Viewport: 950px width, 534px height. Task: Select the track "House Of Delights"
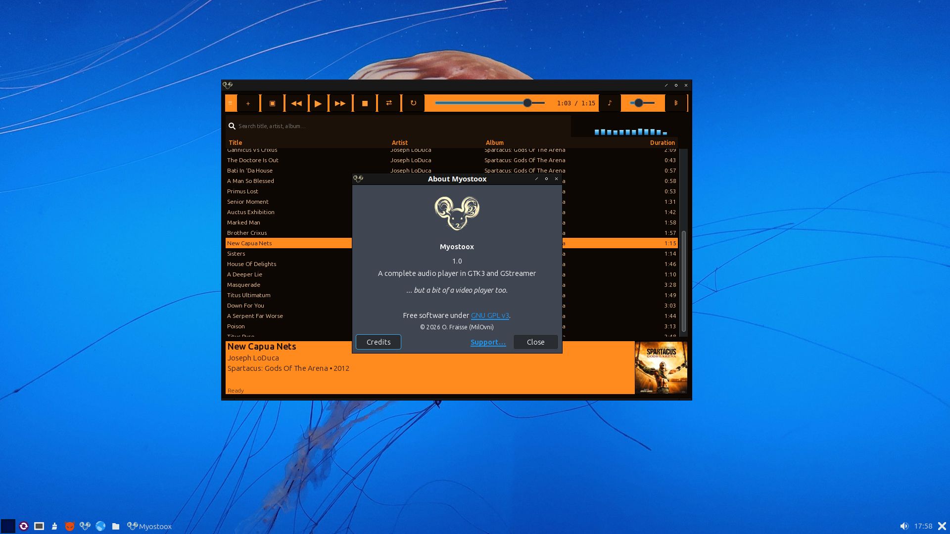pyautogui.click(x=288, y=264)
